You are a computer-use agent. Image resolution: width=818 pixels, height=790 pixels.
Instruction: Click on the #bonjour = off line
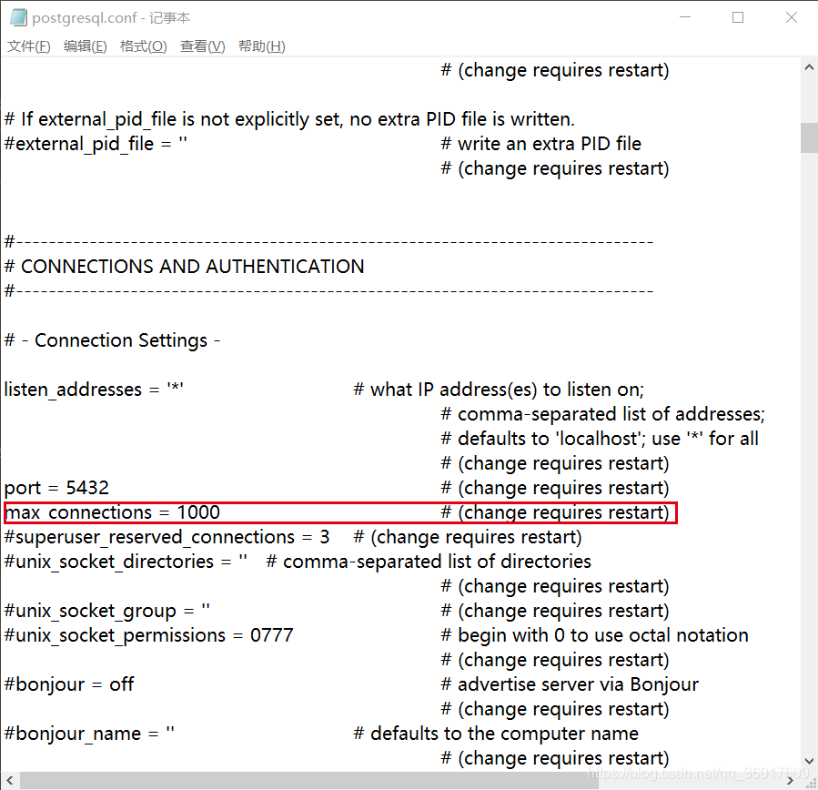(66, 684)
